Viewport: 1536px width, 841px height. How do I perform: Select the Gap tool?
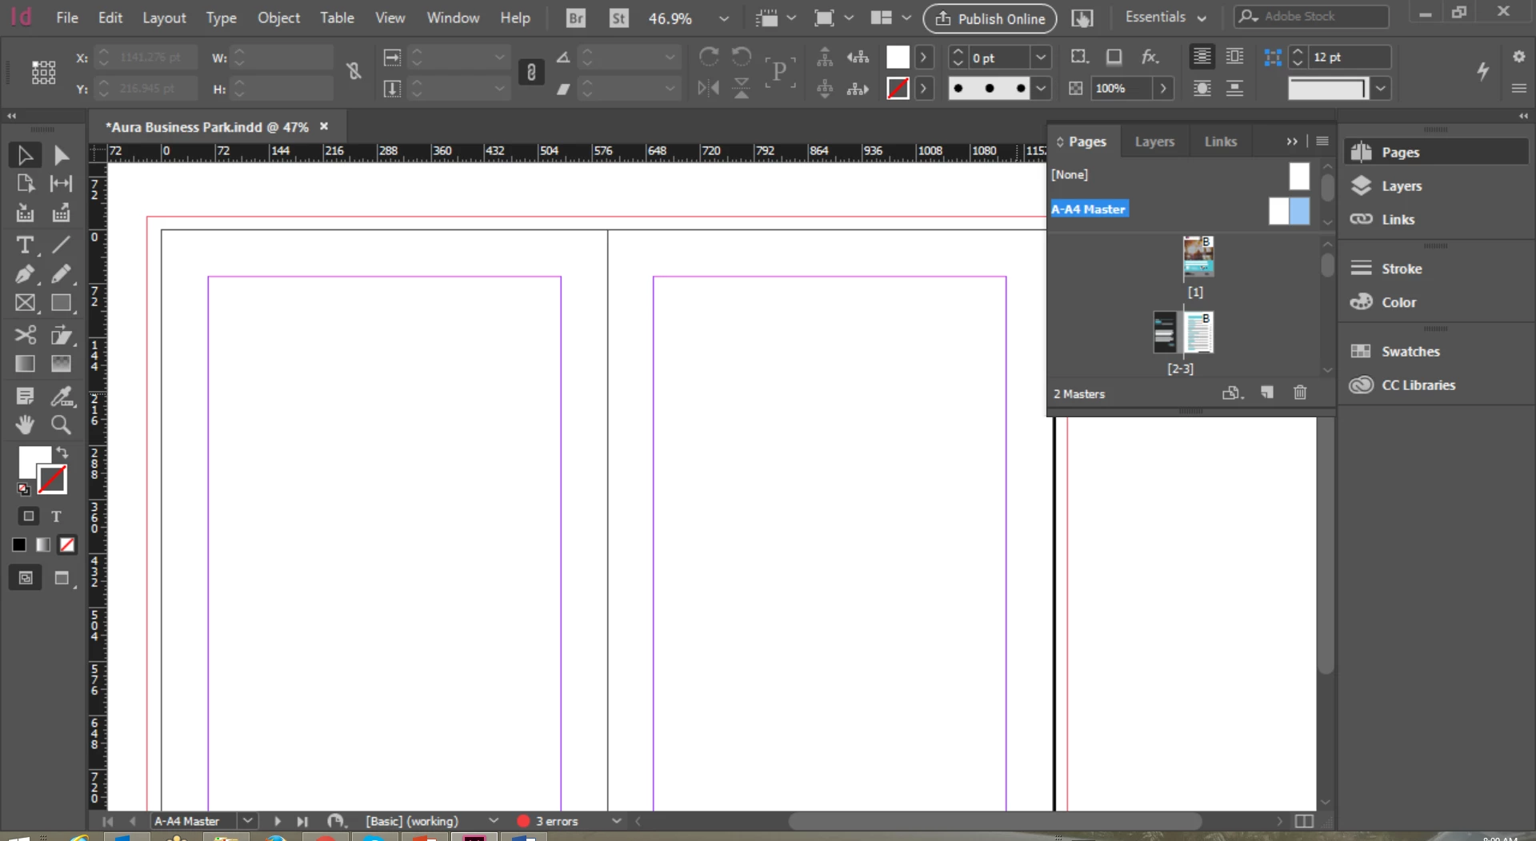[x=61, y=184]
